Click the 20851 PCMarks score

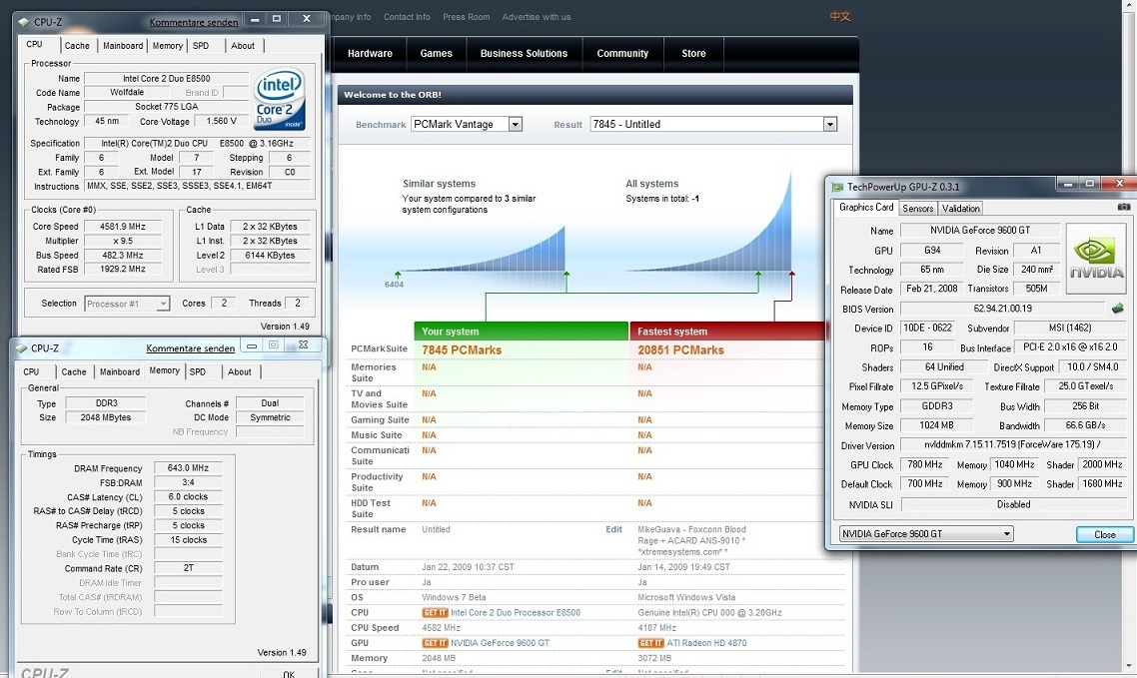(x=680, y=349)
